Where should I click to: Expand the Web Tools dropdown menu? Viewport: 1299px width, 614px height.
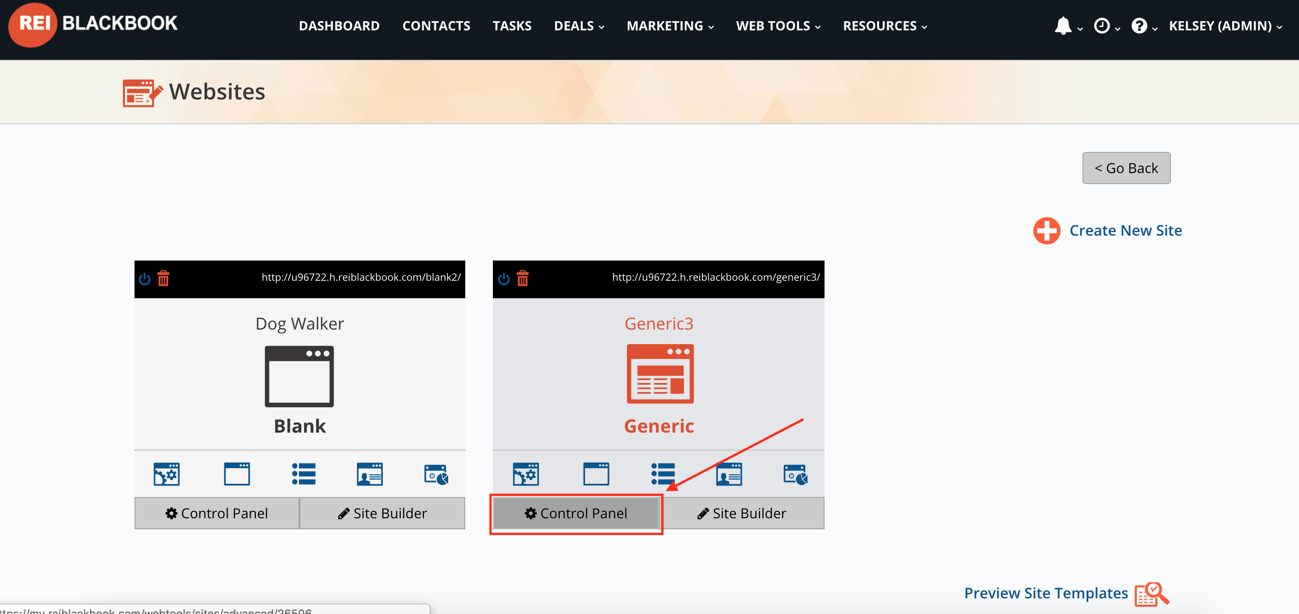pos(778,26)
